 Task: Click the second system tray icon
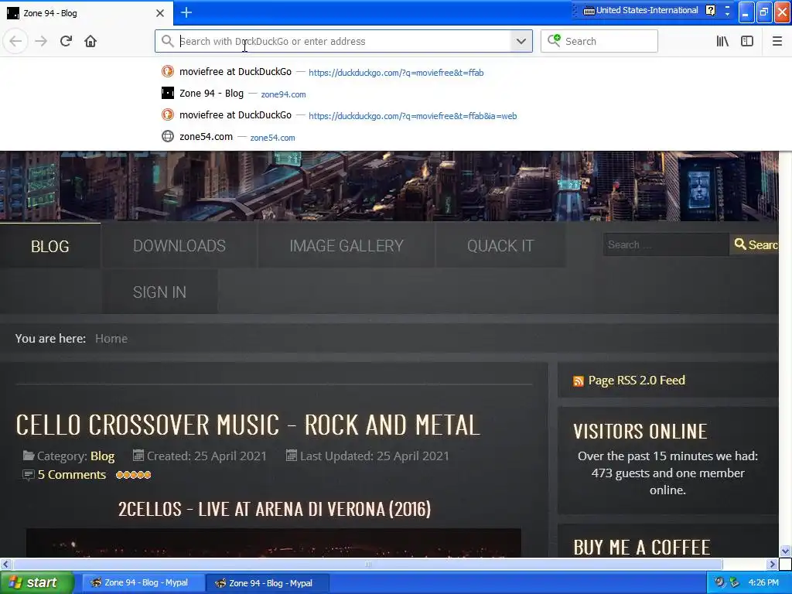(735, 582)
